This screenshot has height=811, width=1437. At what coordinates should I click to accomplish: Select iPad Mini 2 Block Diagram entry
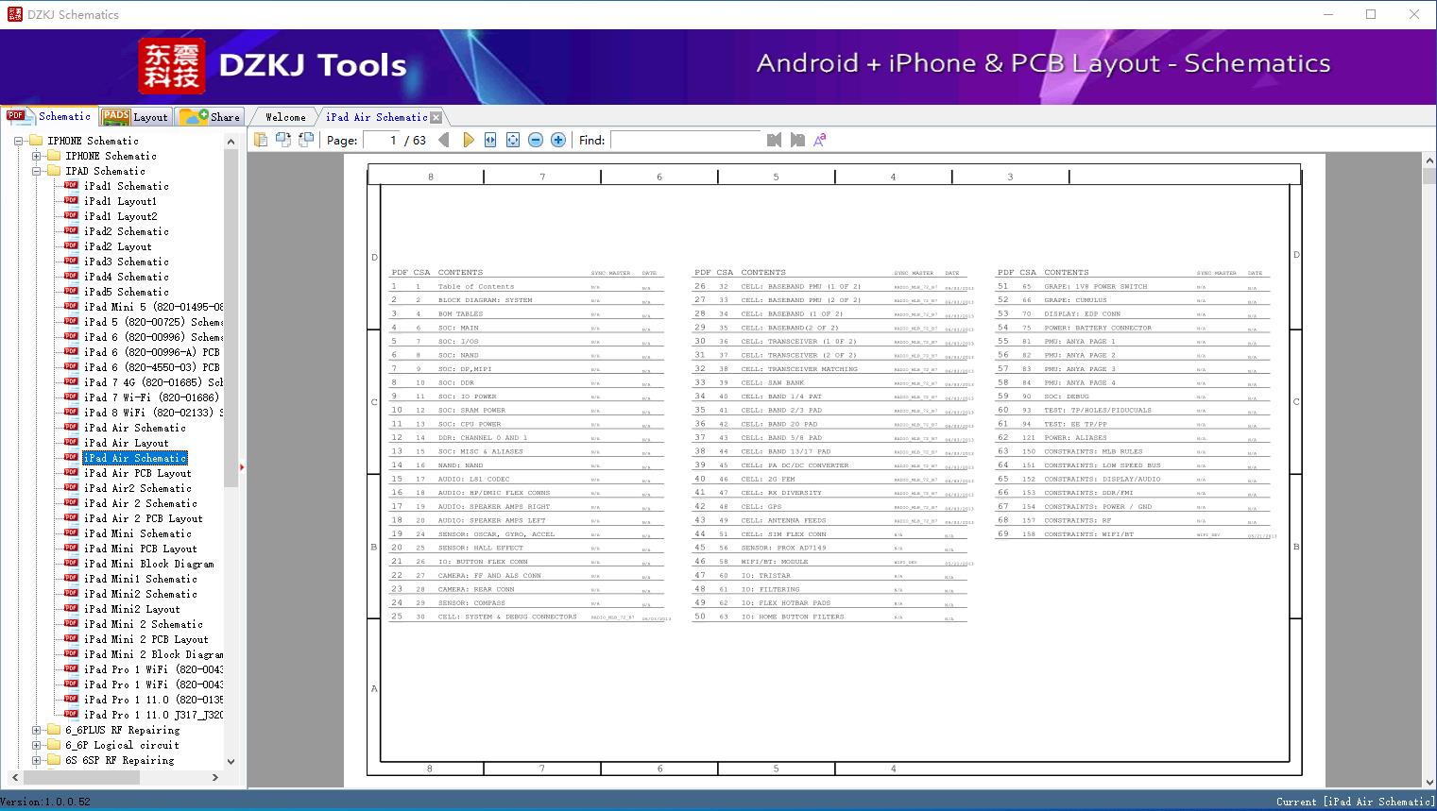(x=153, y=654)
